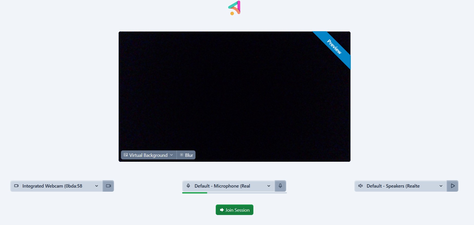This screenshot has width=474, height=225.
Task: Expand the microphone device dropdown arrow
Action: 269,186
